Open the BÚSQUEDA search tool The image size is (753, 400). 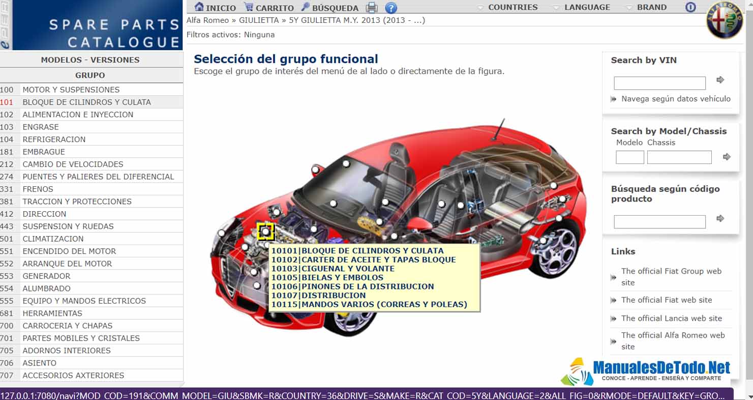[x=306, y=7]
